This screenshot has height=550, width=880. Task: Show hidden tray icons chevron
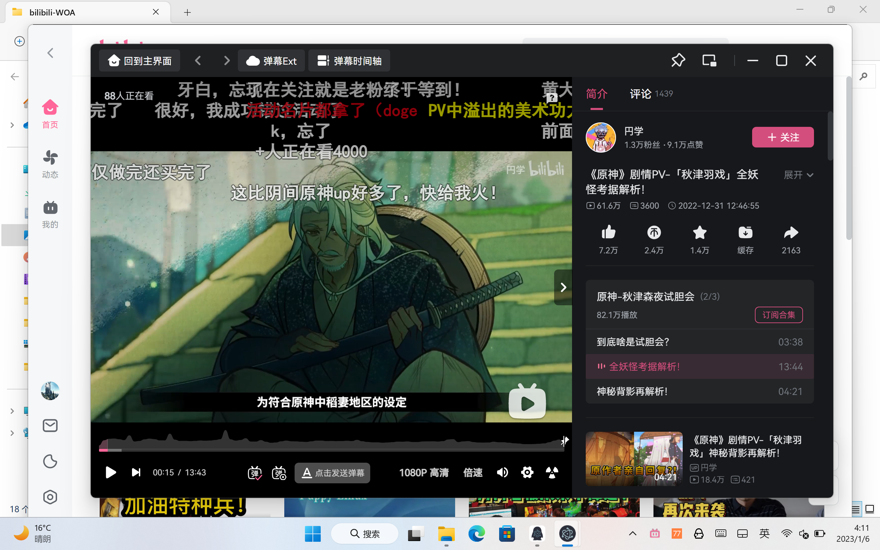(632, 533)
